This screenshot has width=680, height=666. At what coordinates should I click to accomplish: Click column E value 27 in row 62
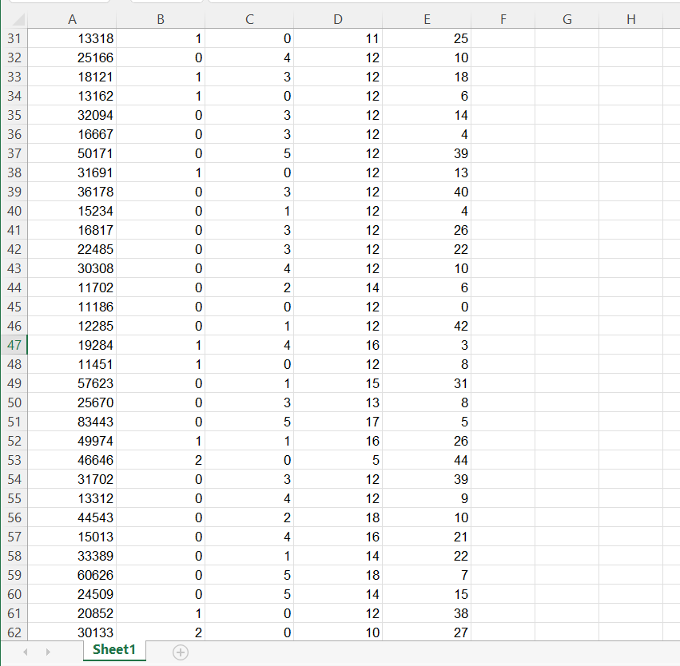(x=427, y=632)
